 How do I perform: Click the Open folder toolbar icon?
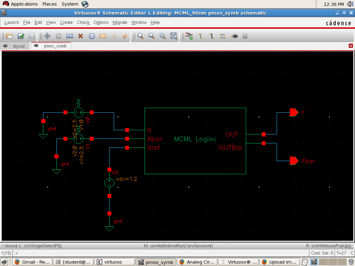coord(9,36)
